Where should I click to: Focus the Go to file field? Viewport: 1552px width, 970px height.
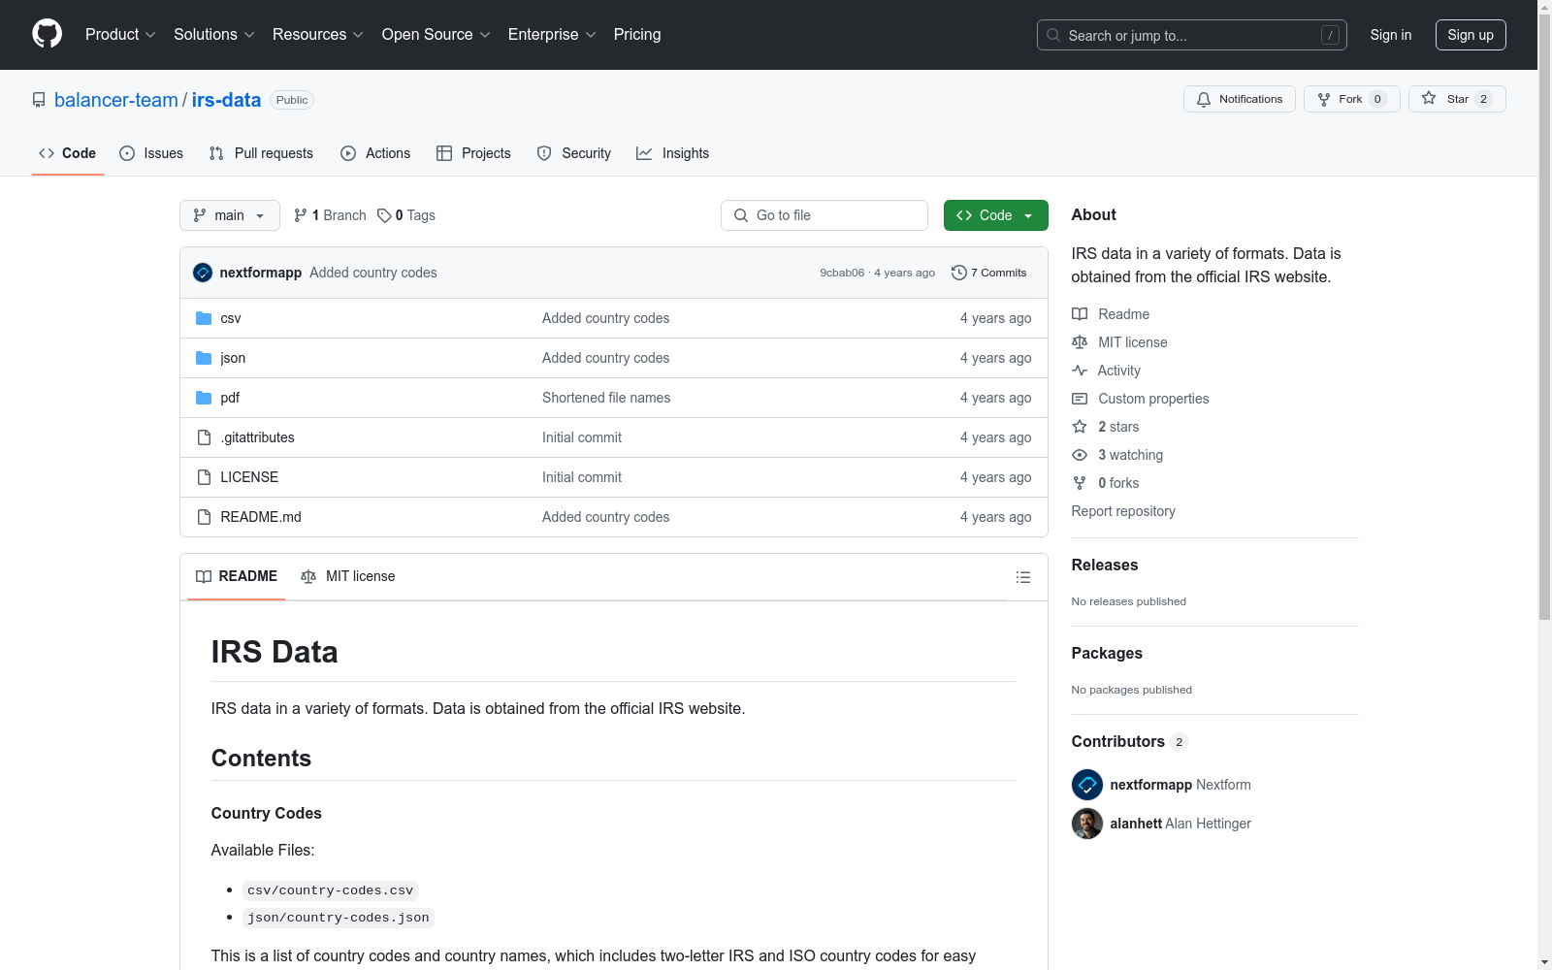(824, 215)
